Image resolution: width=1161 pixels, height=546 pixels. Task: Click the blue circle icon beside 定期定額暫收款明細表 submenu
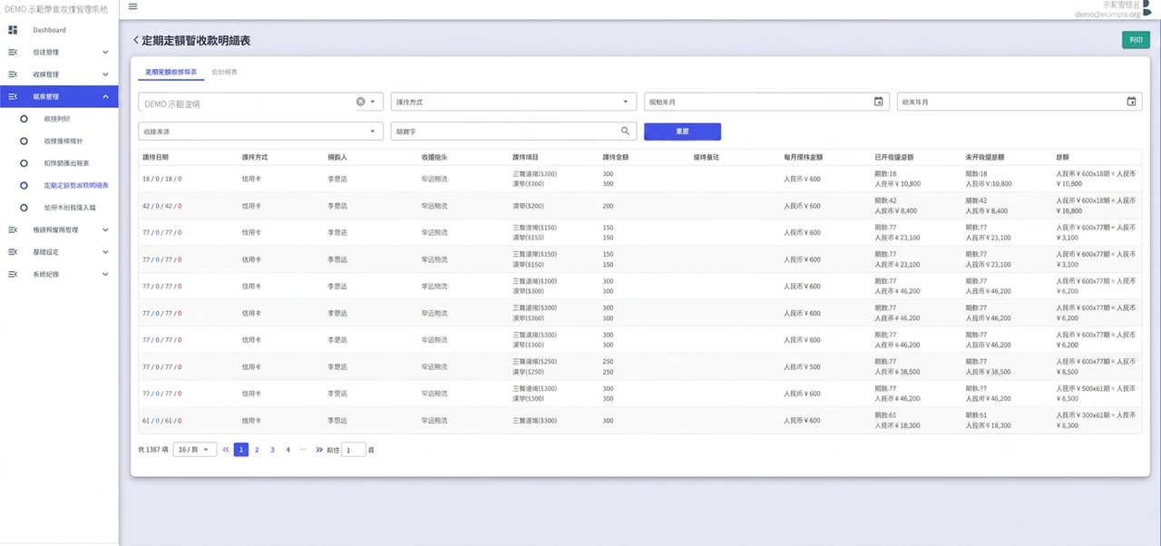click(24, 185)
